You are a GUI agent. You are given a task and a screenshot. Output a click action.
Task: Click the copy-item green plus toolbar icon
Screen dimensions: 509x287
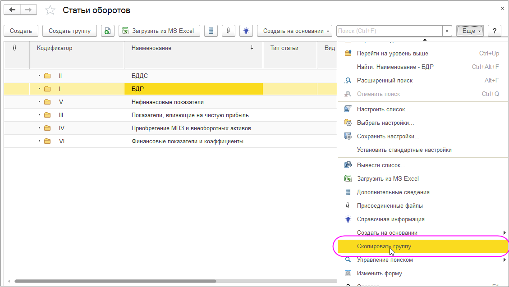[107, 31]
